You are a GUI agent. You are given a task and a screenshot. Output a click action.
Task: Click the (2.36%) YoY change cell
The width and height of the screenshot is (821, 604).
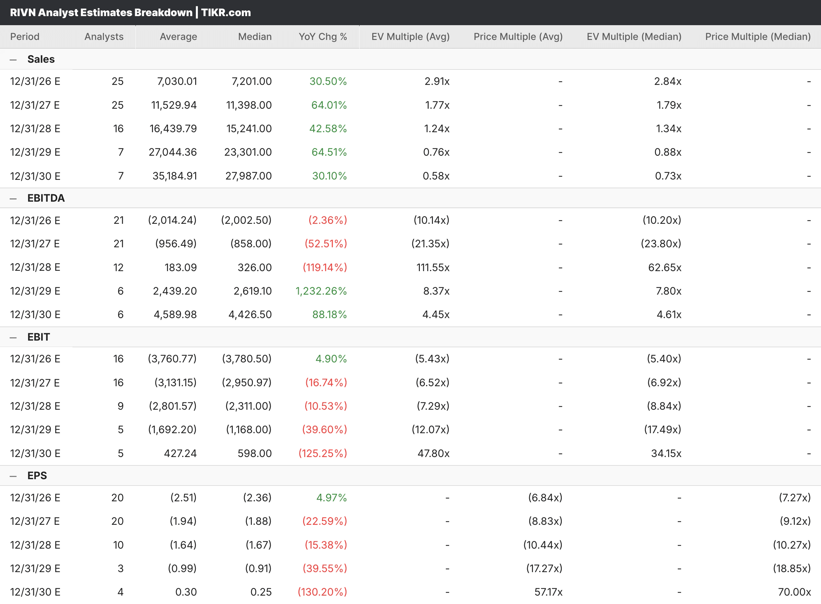(328, 220)
